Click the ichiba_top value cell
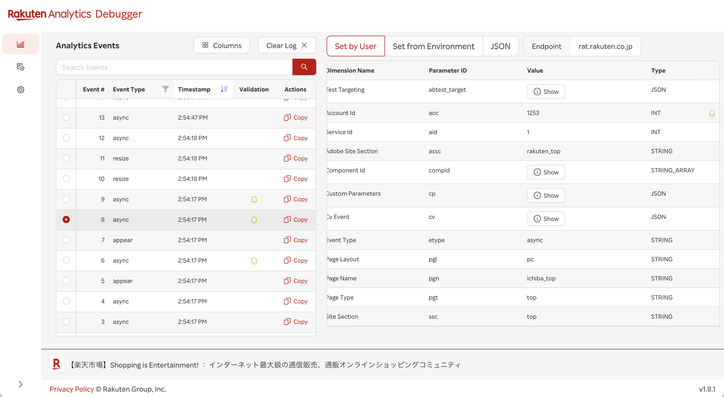Image resolution: width=724 pixels, height=397 pixels. point(541,278)
